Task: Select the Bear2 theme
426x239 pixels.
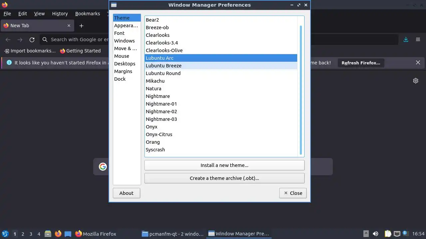Action: (221, 20)
